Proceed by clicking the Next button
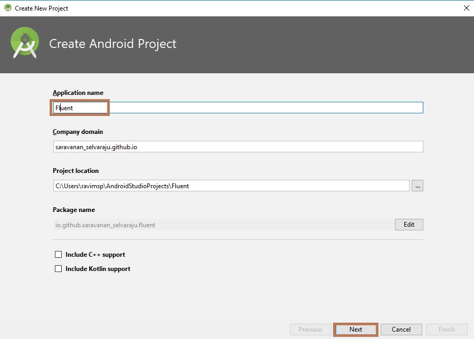This screenshot has height=339, width=474. (356, 330)
